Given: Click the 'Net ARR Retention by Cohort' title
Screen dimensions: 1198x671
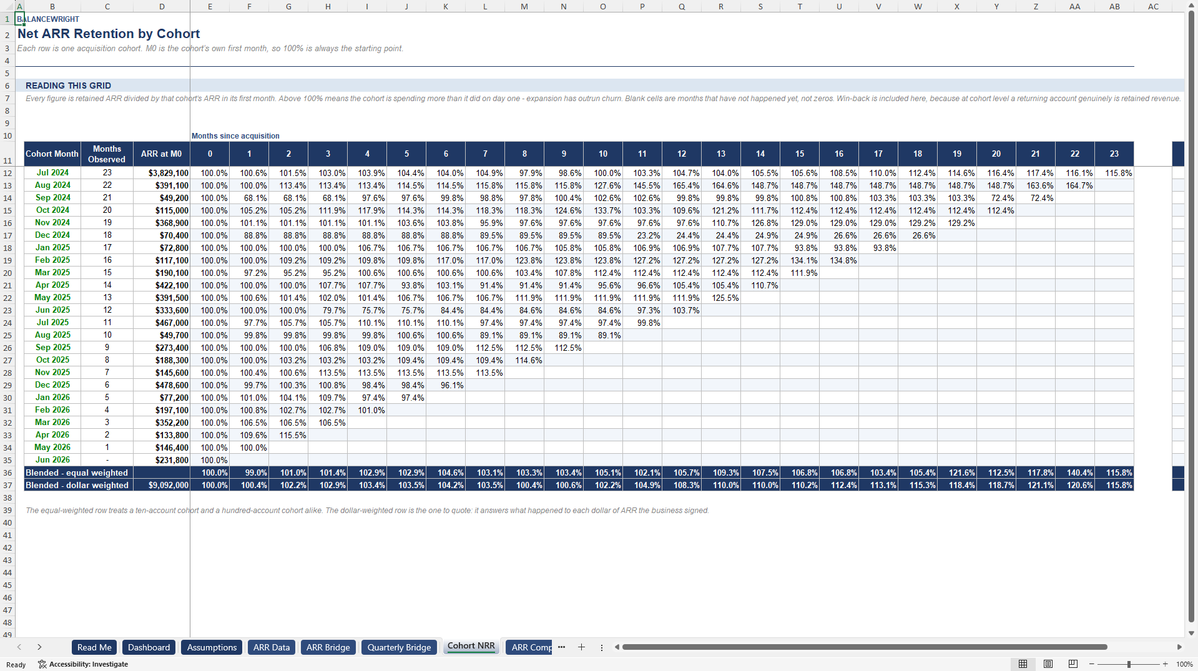Looking at the screenshot, I should (x=109, y=34).
